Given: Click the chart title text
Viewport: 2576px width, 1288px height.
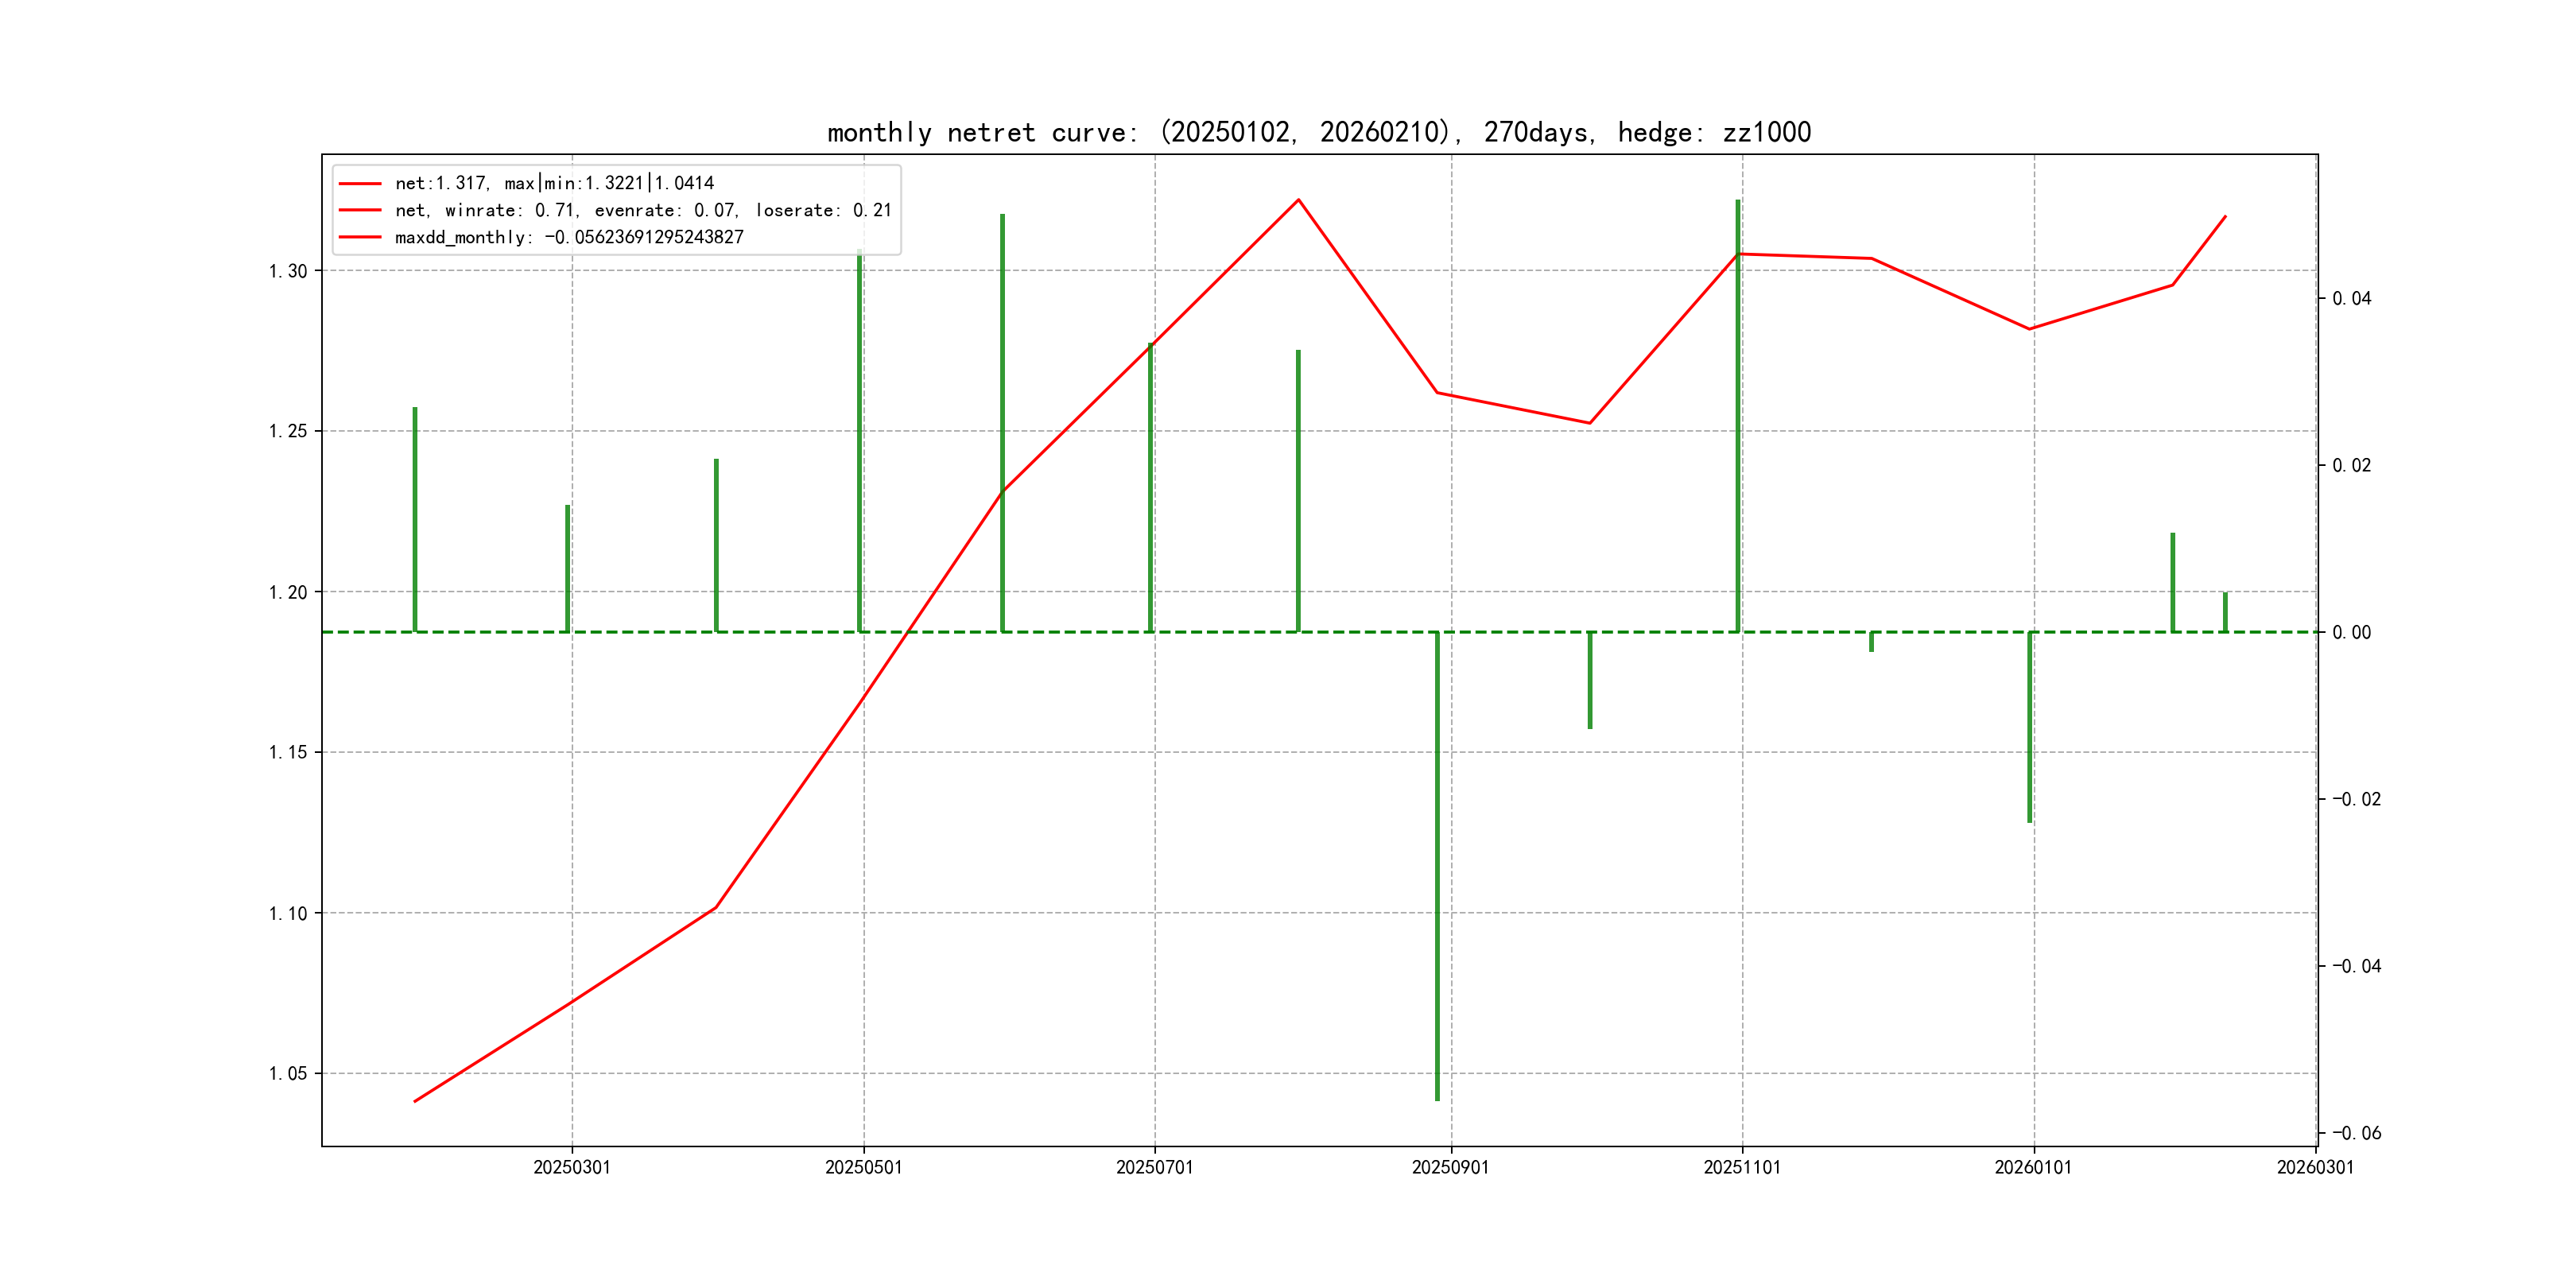Looking at the screenshot, I should 1318,133.
